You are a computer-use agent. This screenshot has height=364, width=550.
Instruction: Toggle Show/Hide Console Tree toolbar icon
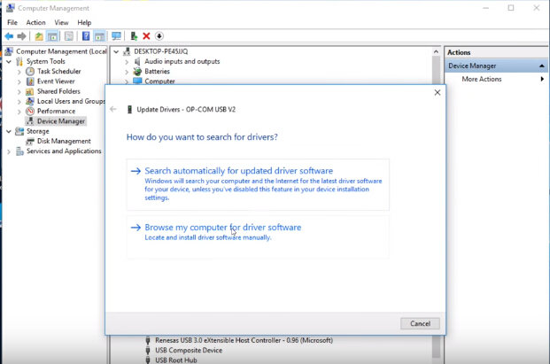tap(52, 36)
